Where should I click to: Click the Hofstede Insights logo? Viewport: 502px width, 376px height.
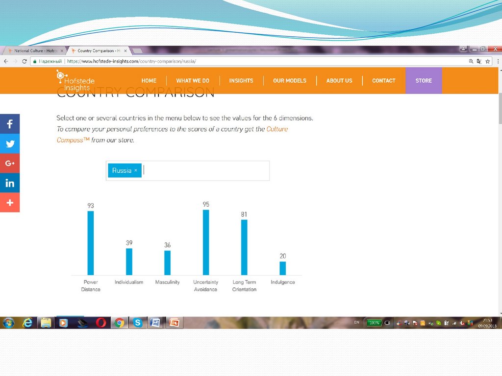[75, 81]
